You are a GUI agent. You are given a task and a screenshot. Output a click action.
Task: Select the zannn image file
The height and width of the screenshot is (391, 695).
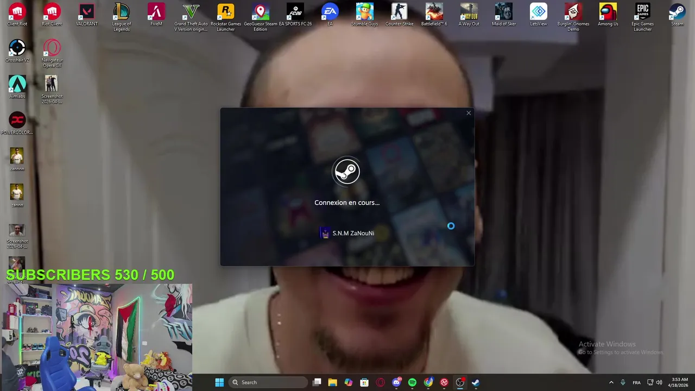pos(17,196)
